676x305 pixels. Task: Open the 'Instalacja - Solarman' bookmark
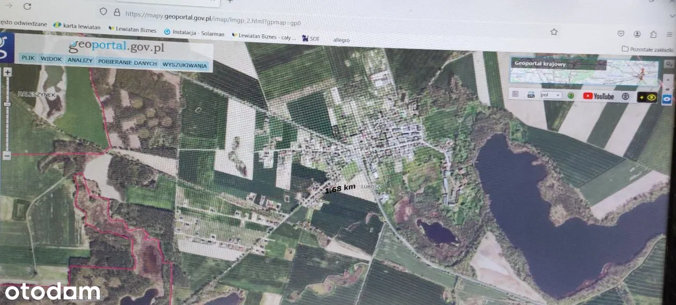tap(194, 33)
